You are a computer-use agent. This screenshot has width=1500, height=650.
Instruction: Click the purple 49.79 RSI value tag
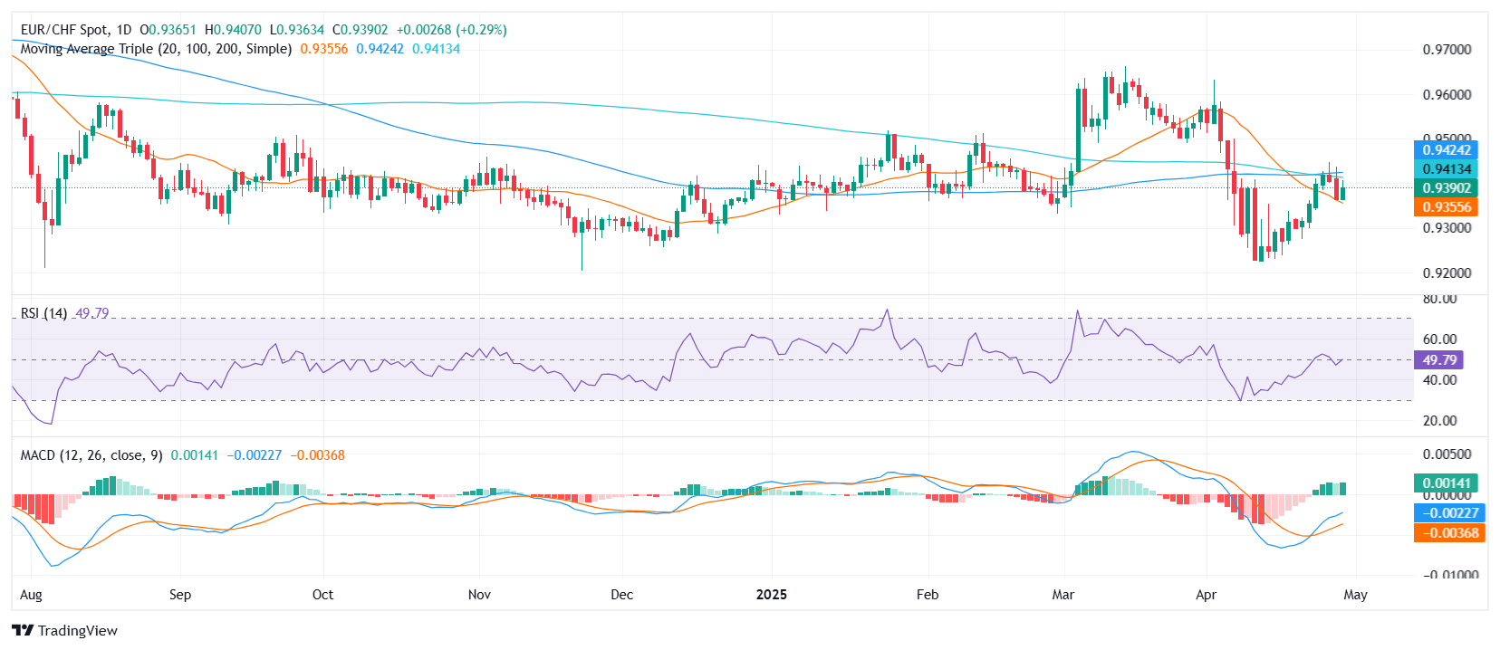pyautogui.click(x=1438, y=360)
